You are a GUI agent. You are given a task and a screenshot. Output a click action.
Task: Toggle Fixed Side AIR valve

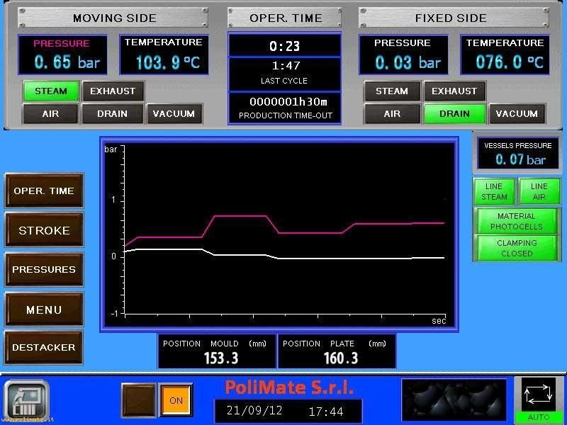[x=392, y=114]
